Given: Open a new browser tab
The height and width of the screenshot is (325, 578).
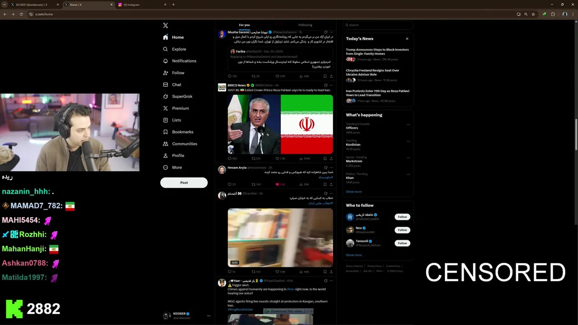Looking at the screenshot, I should click(173, 5).
